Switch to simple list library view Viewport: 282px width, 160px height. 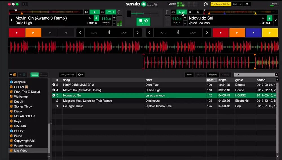pyautogui.click(x=34, y=75)
